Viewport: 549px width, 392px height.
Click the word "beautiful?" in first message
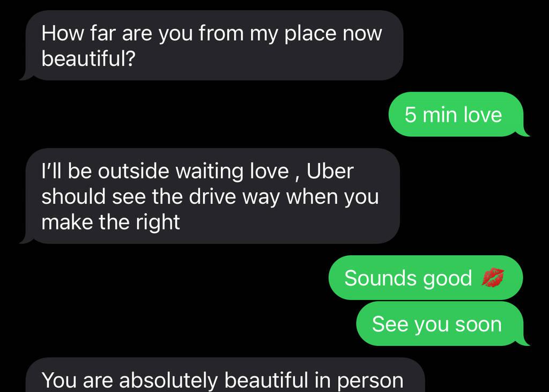click(x=88, y=58)
